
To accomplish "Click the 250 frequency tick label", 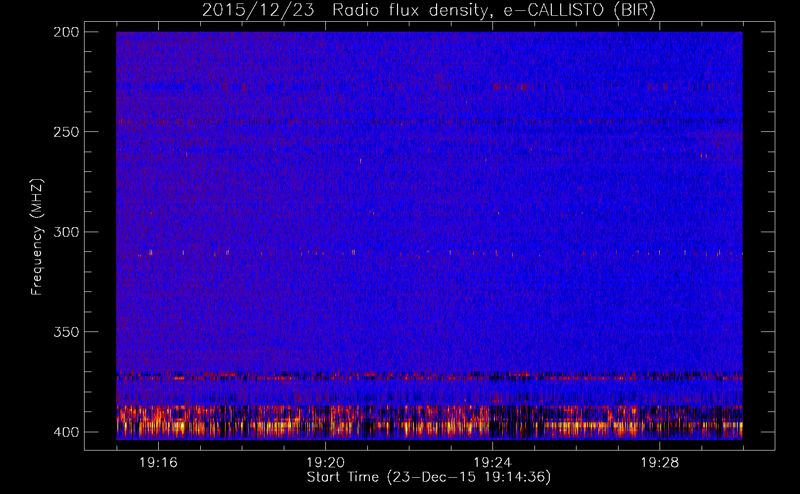I will 66,132.
